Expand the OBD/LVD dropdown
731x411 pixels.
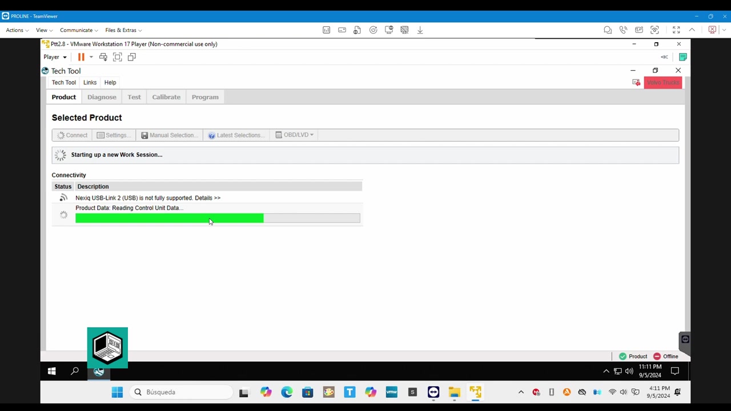click(x=294, y=135)
